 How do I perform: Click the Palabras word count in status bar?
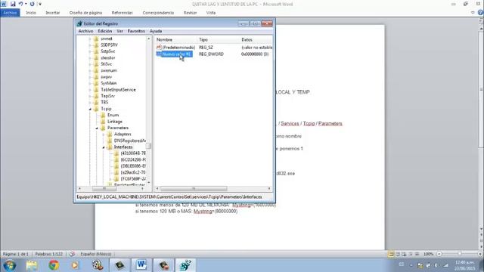pyautogui.click(x=48, y=254)
